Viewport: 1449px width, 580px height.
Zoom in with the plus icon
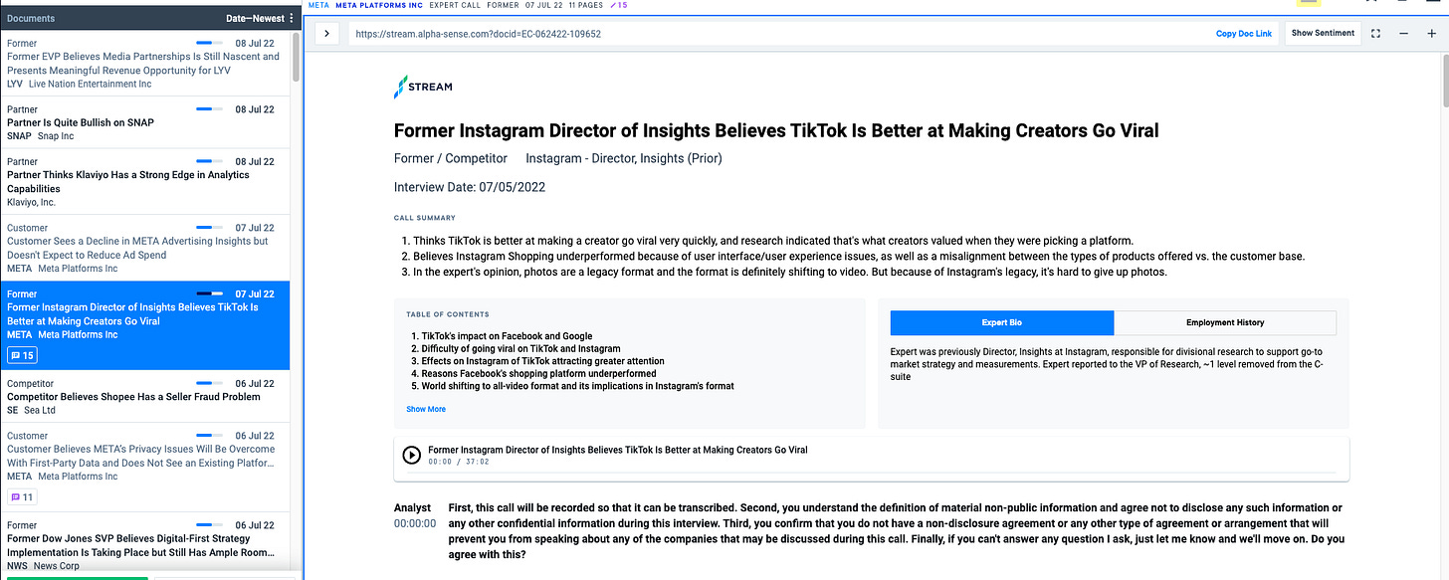click(1432, 34)
